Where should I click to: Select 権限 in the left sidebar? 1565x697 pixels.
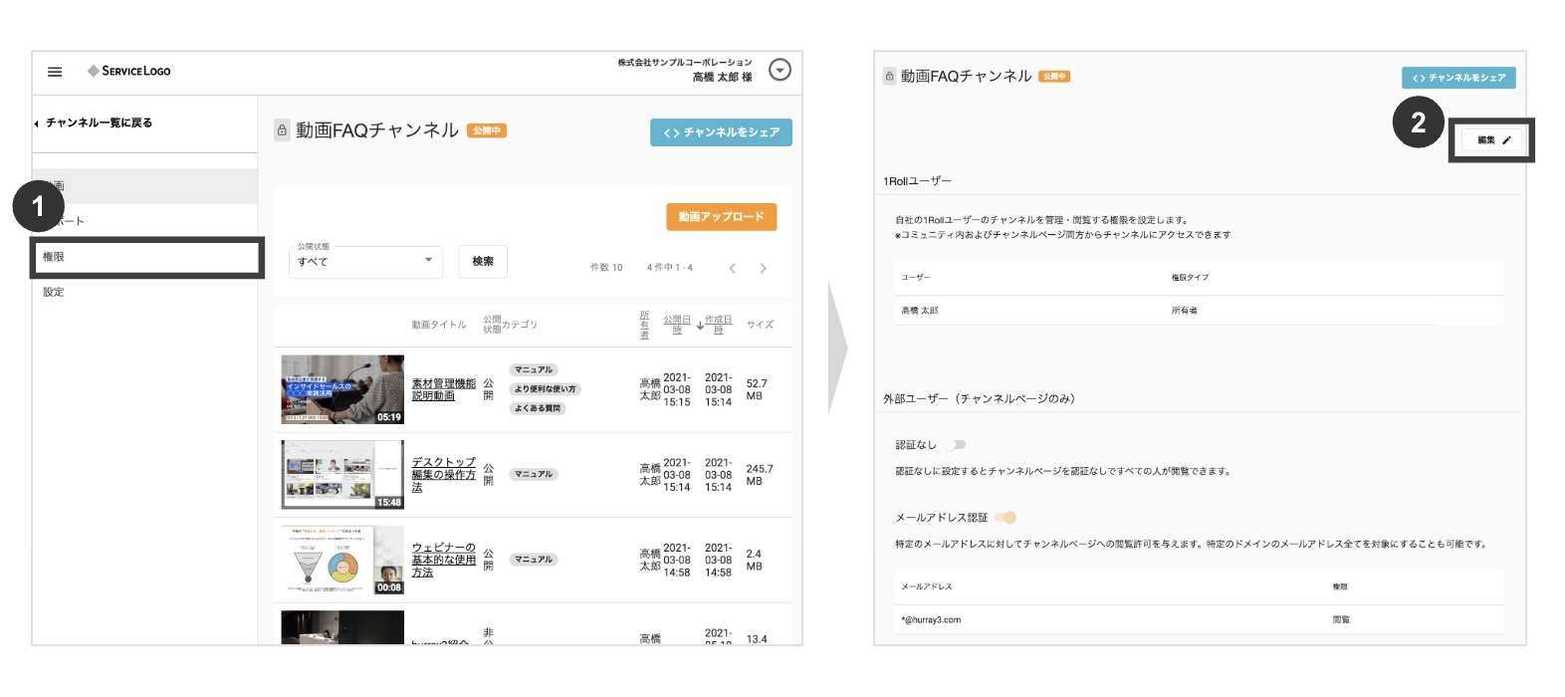coord(147,257)
